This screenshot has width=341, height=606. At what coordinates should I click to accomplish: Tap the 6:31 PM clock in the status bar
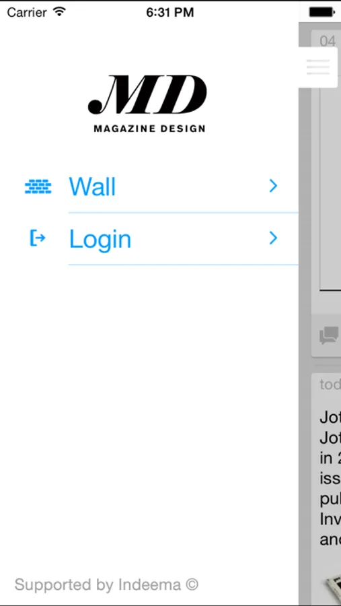point(170,12)
